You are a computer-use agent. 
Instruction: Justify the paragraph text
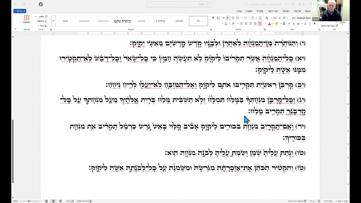pyautogui.click(x=246, y=24)
